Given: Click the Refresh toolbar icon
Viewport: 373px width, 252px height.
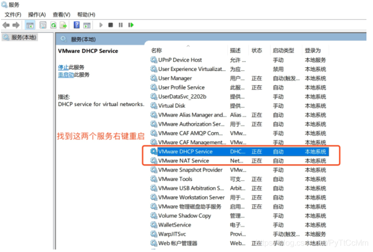Looking at the screenshot, I should pos(53,25).
